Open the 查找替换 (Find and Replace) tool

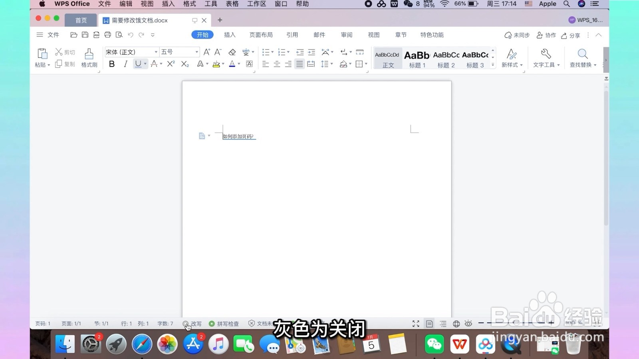click(x=582, y=58)
